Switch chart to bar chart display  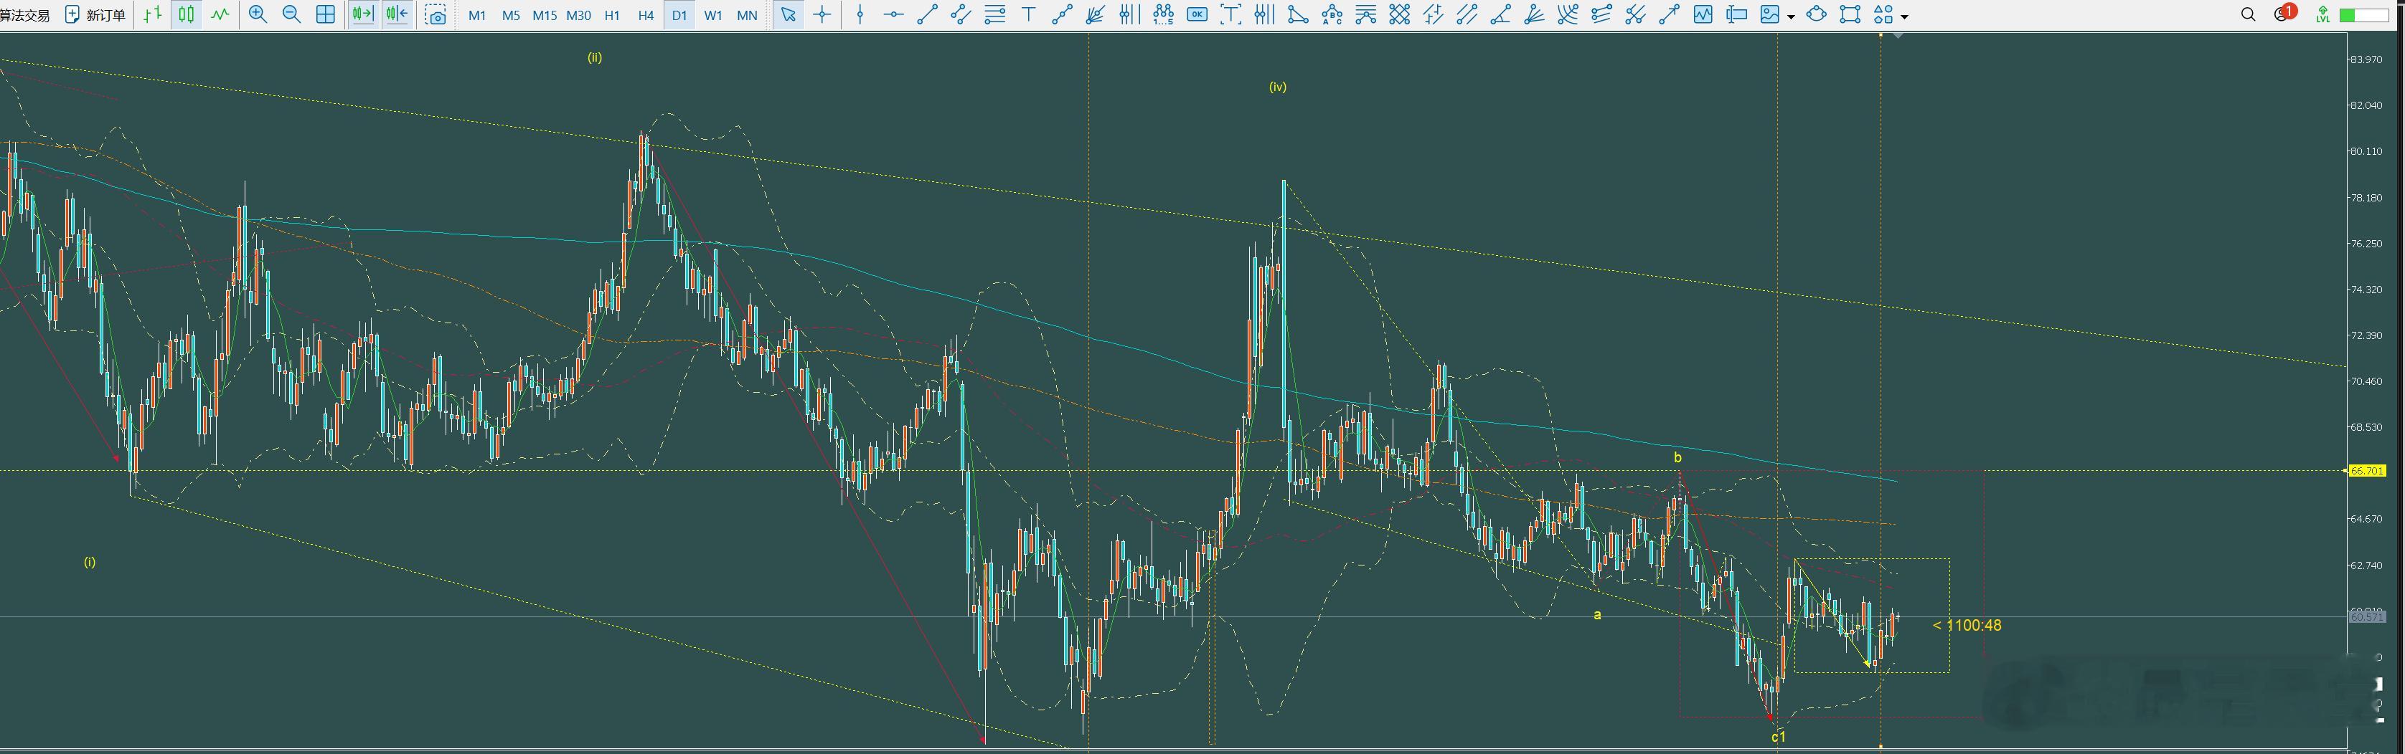click(x=153, y=15)
